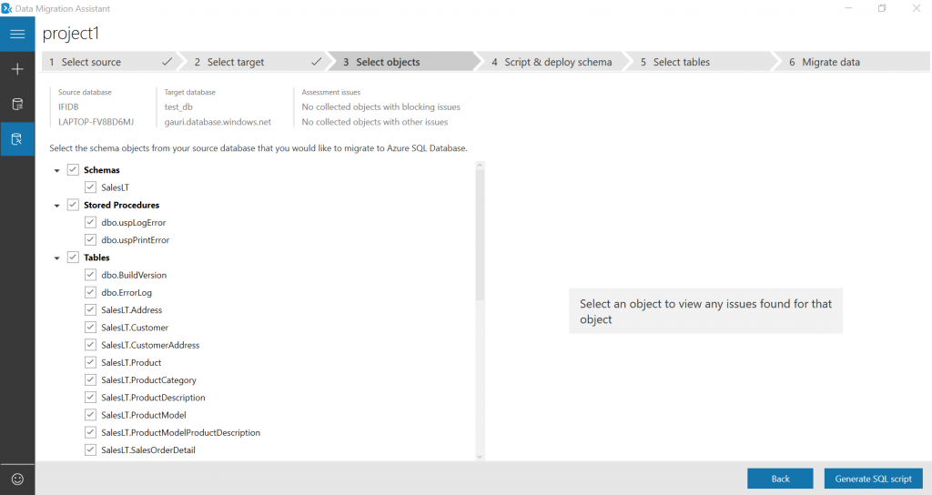
Task: Uncheck dbo.uspPrintError checkbox
Action: coord(90,239)
